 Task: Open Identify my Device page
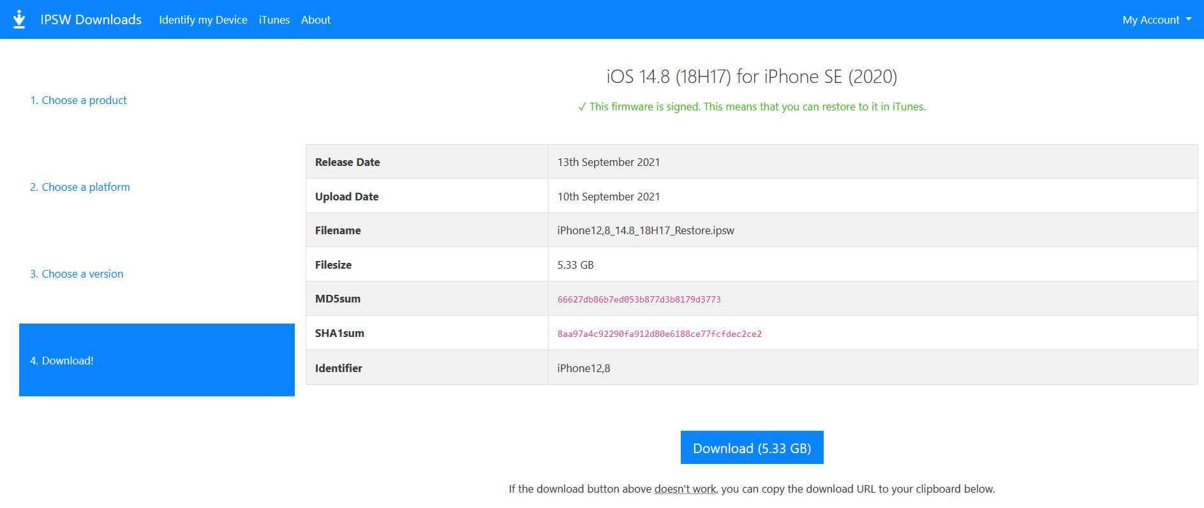203,20
